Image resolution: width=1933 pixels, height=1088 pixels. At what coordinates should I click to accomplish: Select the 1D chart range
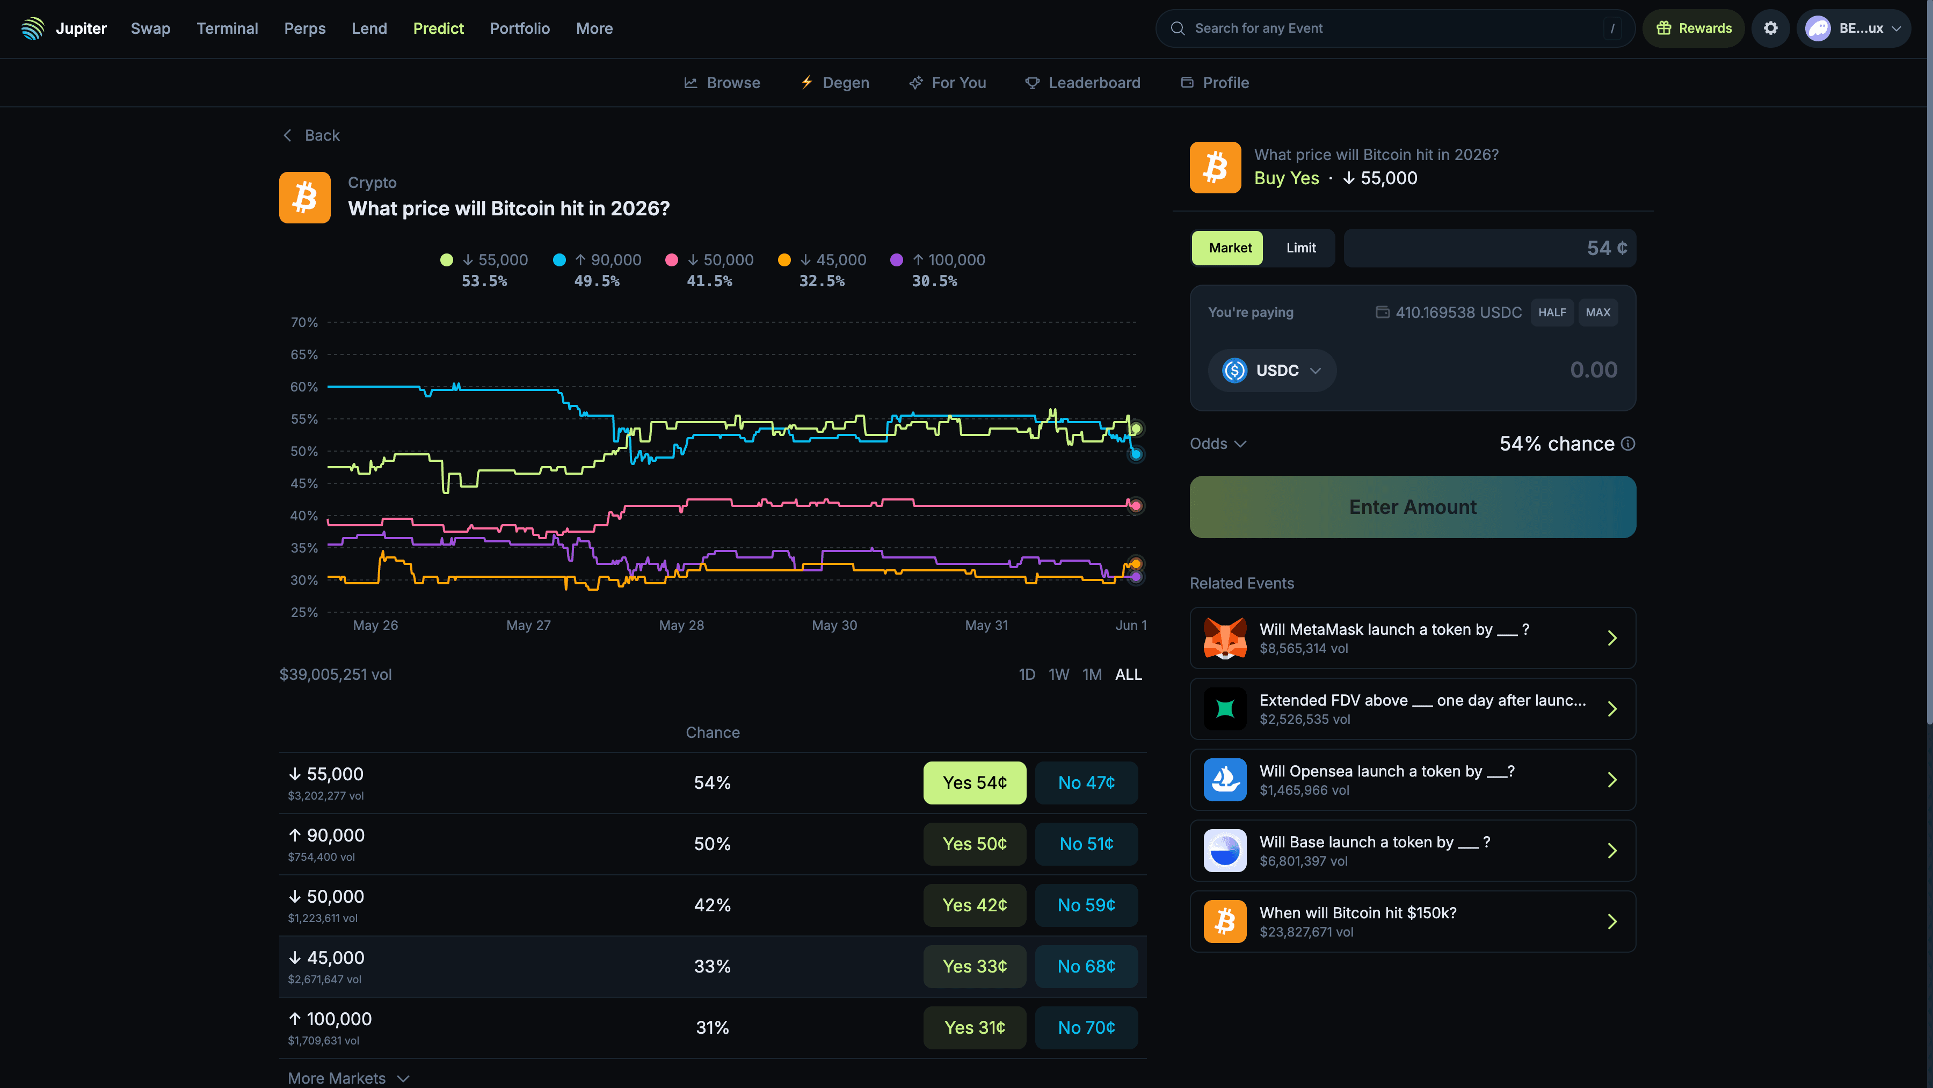tap(1027, 674)
